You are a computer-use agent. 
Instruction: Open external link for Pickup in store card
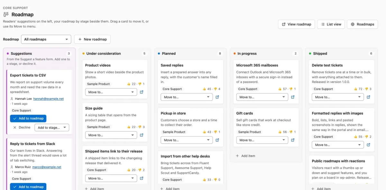[x=217, y=140]
